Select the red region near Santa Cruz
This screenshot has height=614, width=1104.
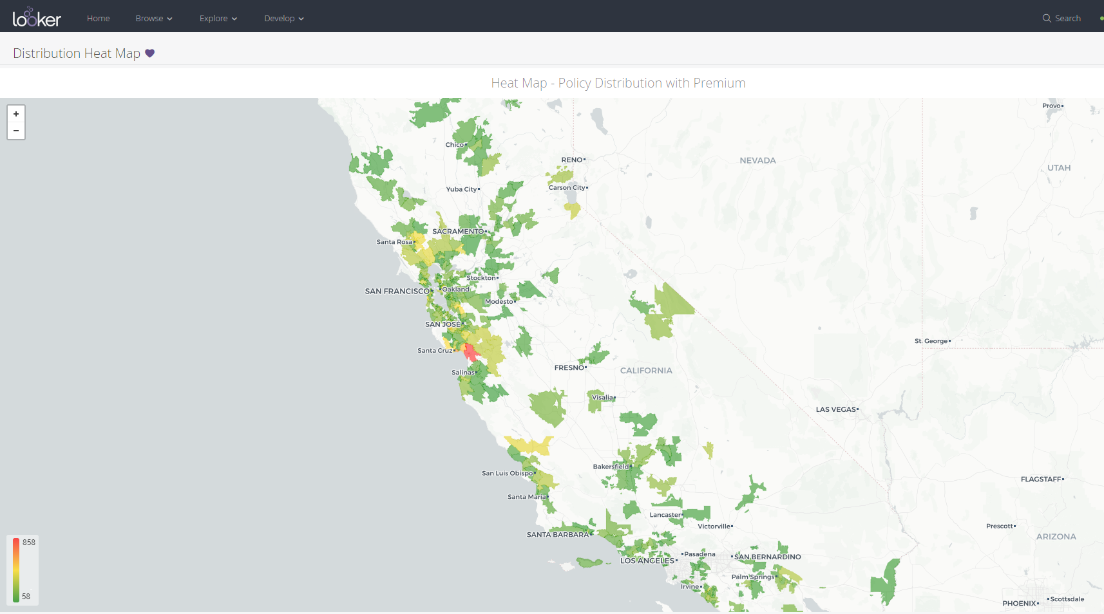[x=470, y=352]
